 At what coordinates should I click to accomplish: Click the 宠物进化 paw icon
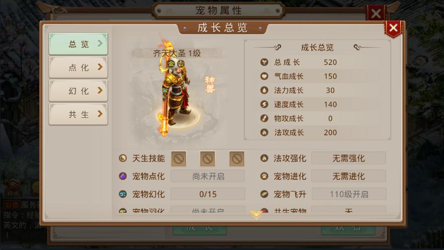coord(264,176)
